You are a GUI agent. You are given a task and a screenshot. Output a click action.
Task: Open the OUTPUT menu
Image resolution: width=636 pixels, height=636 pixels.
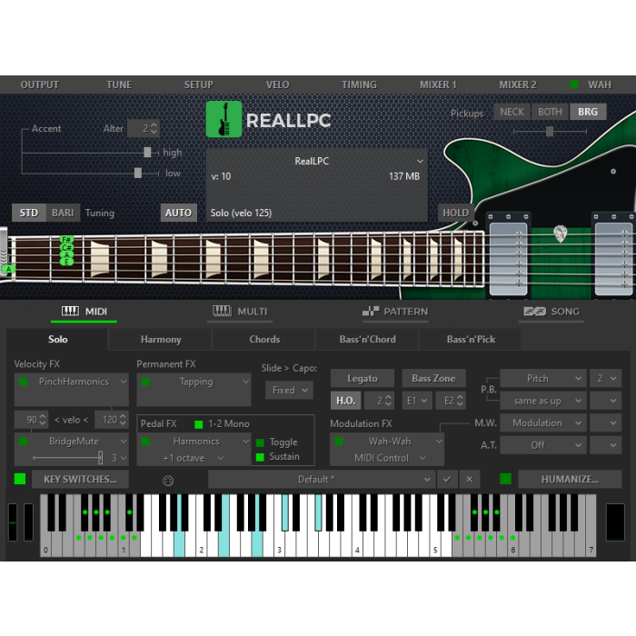click(x=39, y=84)
